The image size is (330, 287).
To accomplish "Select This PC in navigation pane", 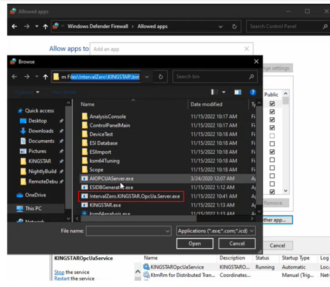I will click(x=33, y=209).
